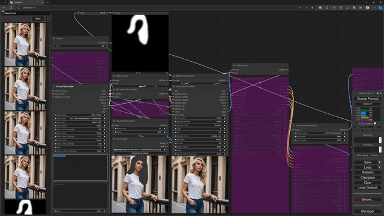Click the small Refresh button beside Clear Queue

point(374,155)
